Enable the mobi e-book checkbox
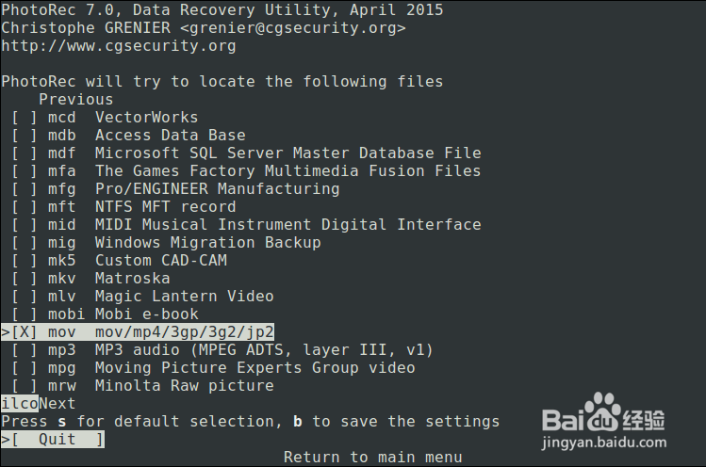Screen dimensions: 706x467 tap(25, 314)
